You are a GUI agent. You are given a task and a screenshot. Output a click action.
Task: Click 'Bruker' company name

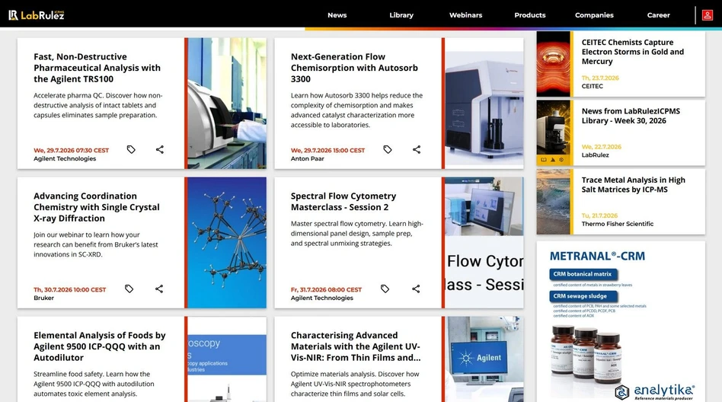tap(43, 298)
